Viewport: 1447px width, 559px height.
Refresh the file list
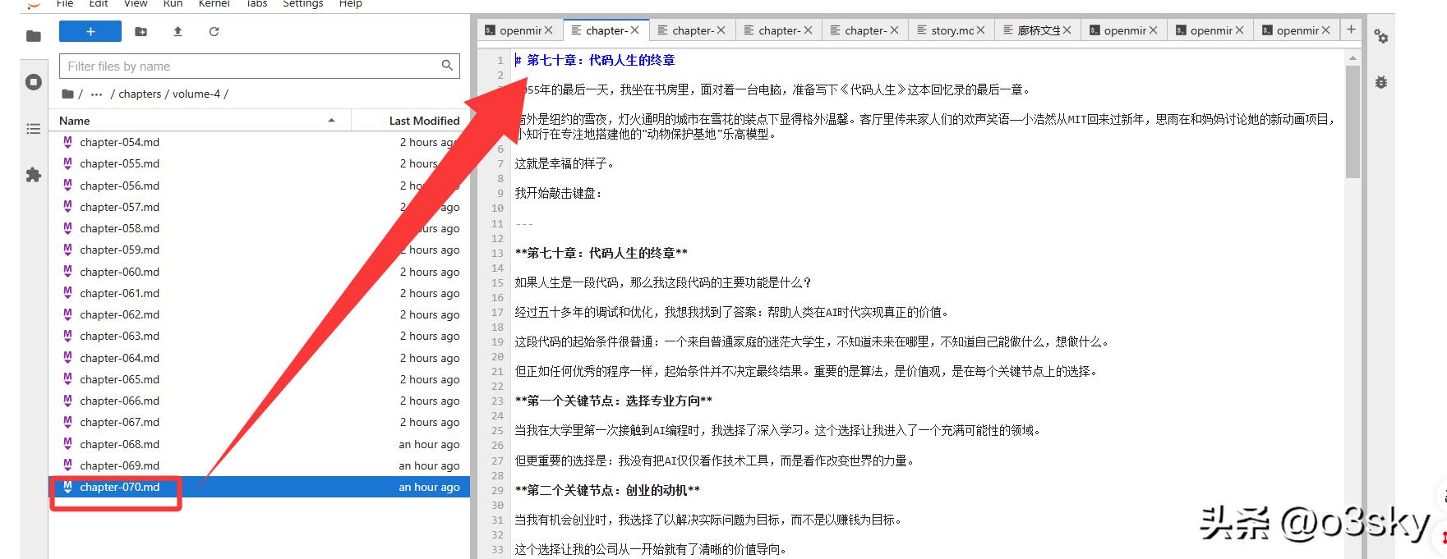pos(214,32)
